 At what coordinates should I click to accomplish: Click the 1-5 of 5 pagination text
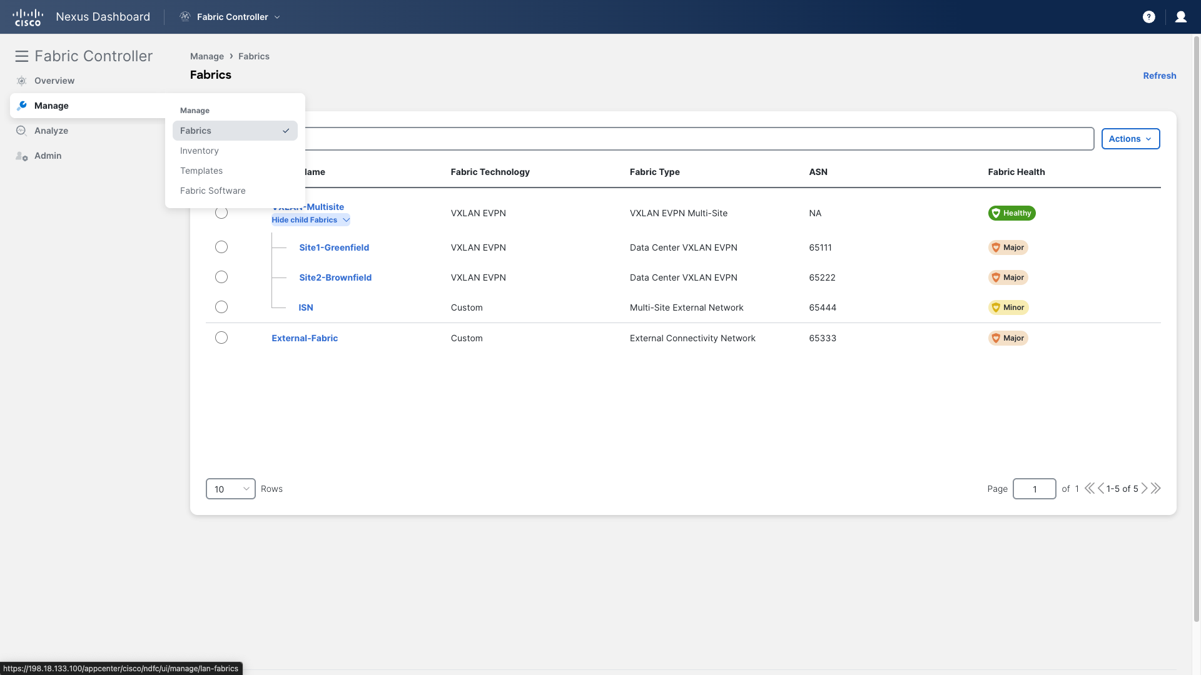pos(1122,489)
